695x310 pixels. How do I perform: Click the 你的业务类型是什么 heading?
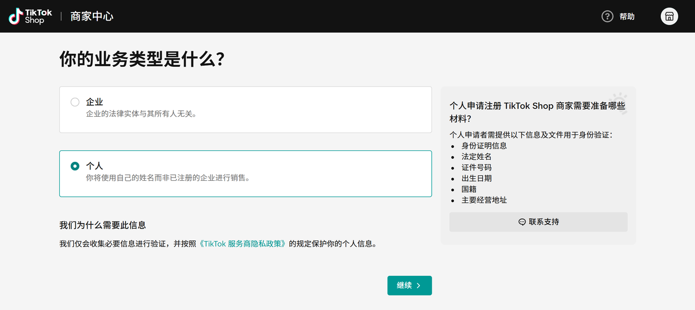click(142, 59)
